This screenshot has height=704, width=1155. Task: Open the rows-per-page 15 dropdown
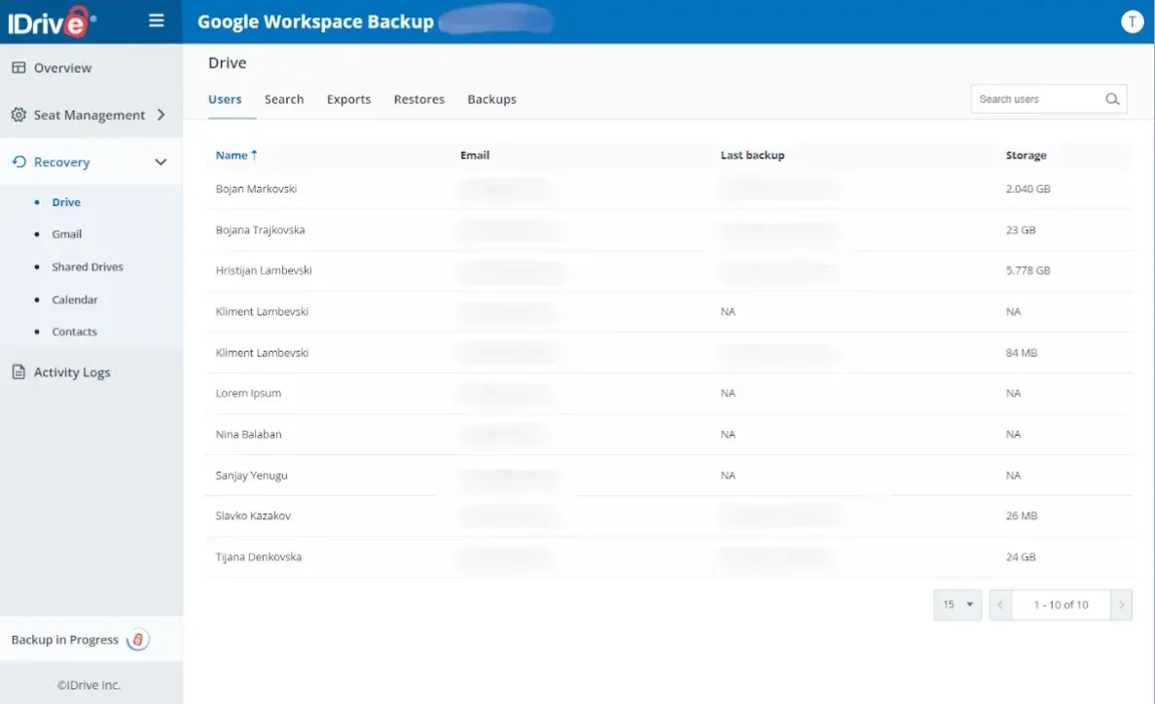(x=956, y=605)
